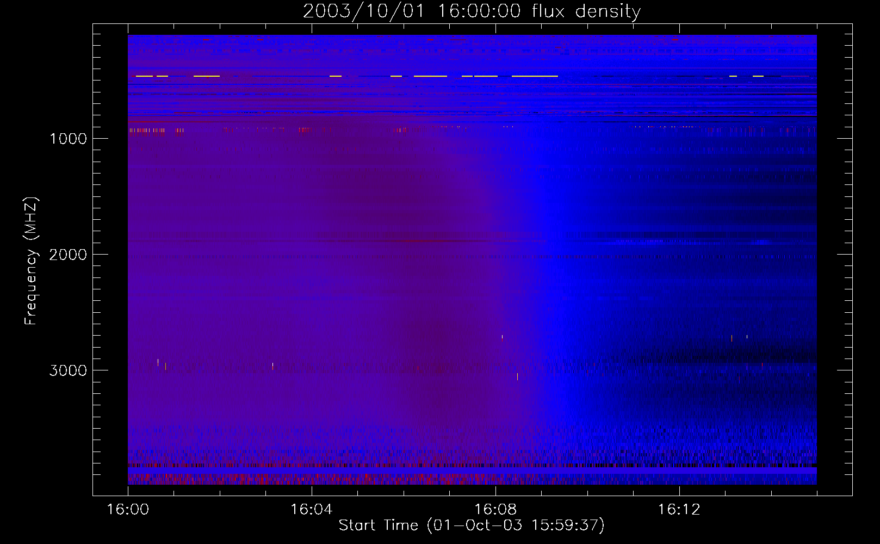Viewport: 880px width, 544px height.
Task: Click the 3000 frequency tick label
Action: pos(68,370)
